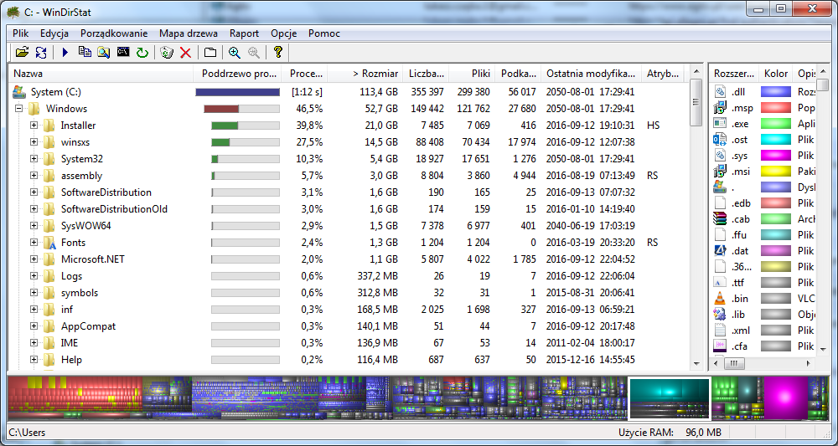Expand the SoftwareDistribution folder node
The image size is (838, 446).
[34, 192]
